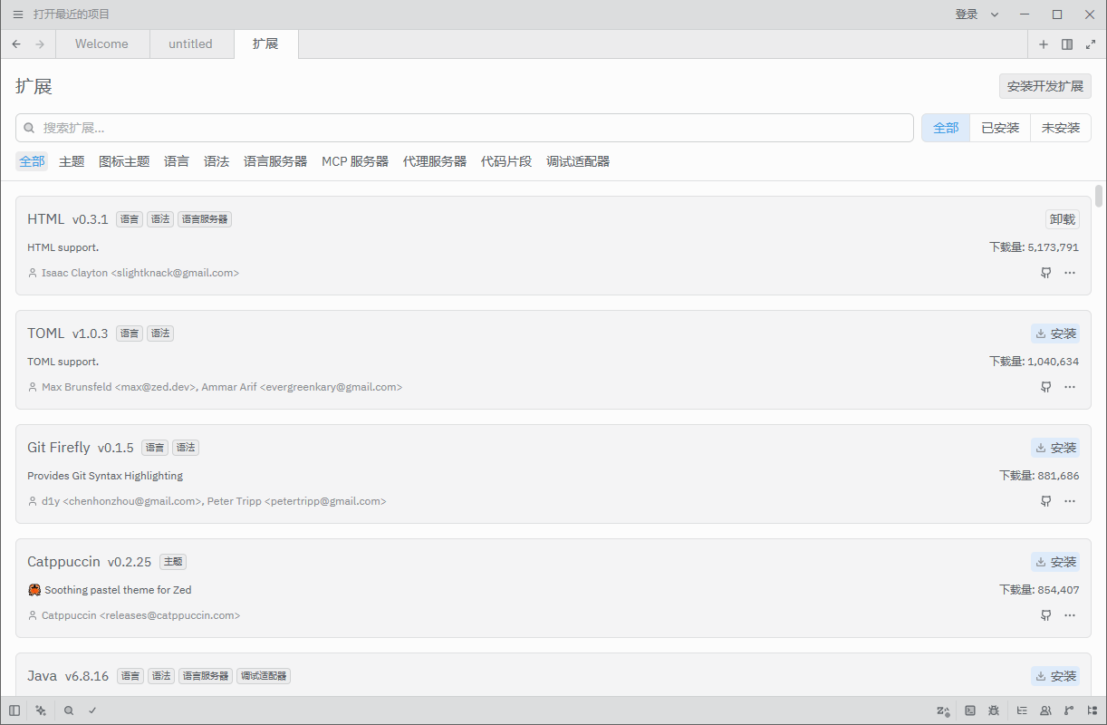Upvote the TOML extension with thumbs icon
This screenshot has width=1107, height=725.
click(x=1046, y=387)
